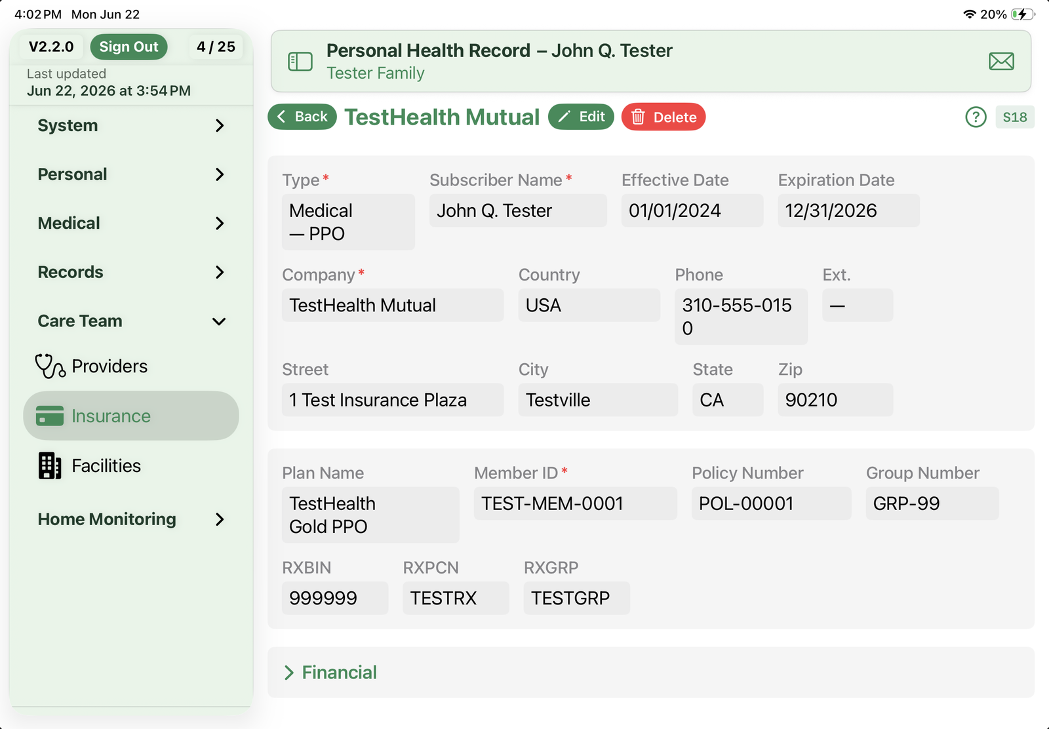Expand the Records section chevron
The width and height of the screenshot is (1049, 729).
click(220, 272)
